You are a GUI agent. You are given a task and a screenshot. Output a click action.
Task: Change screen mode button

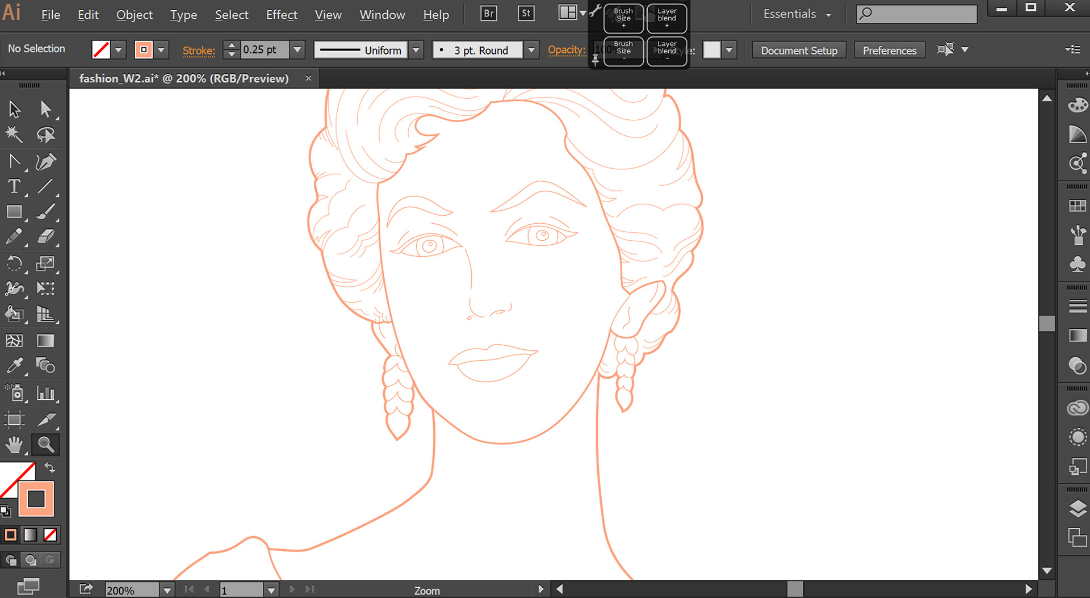coord(28,586)
